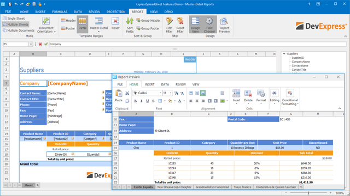Toggle Strikethrough formatting in Report Preview
This screenshot has height=196, width=350.
[x=153, y=101]
